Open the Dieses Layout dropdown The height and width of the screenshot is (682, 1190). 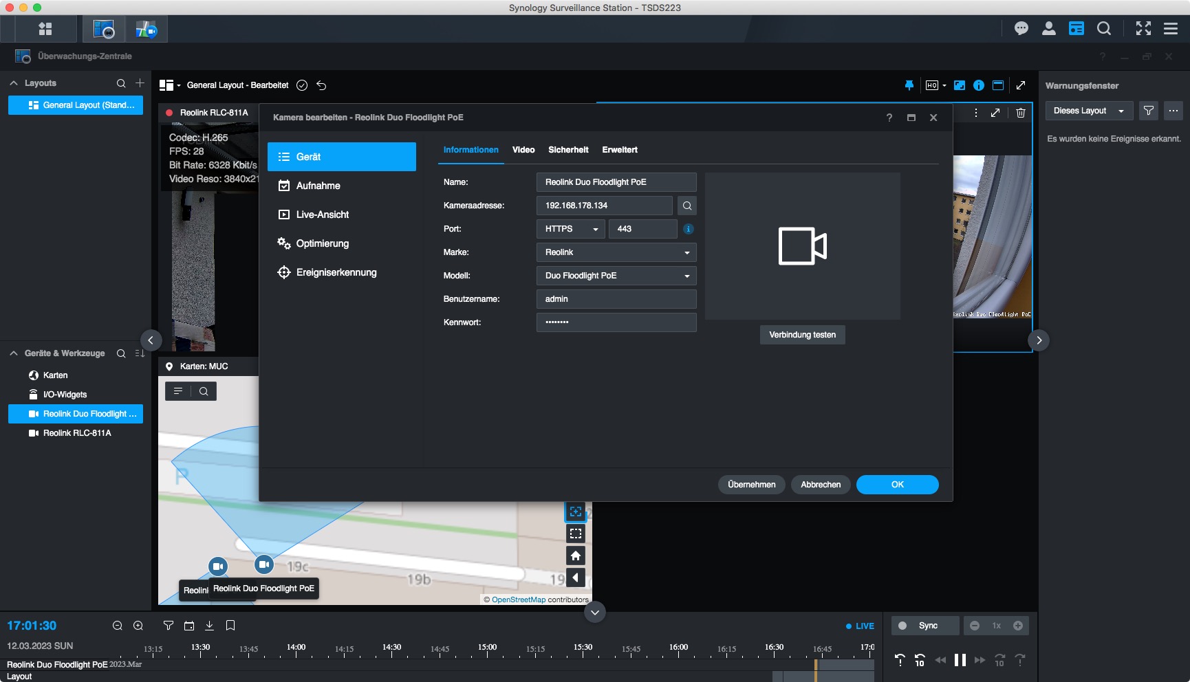(x=1088, y=111)
